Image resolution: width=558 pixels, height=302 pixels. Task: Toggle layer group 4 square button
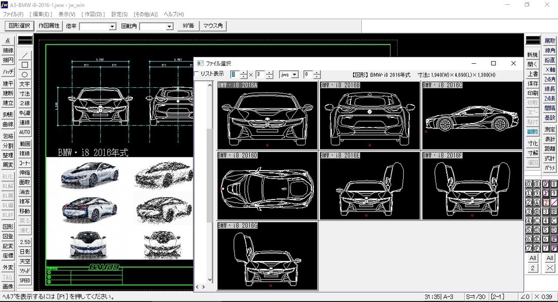pos(546,221)
